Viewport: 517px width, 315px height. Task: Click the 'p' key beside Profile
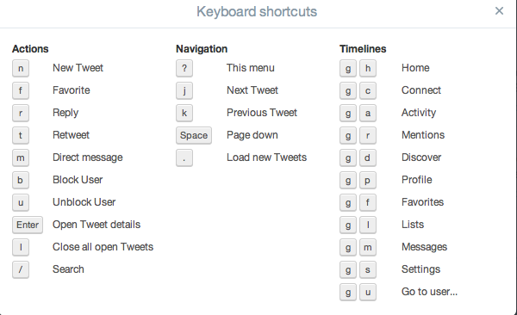368,180
